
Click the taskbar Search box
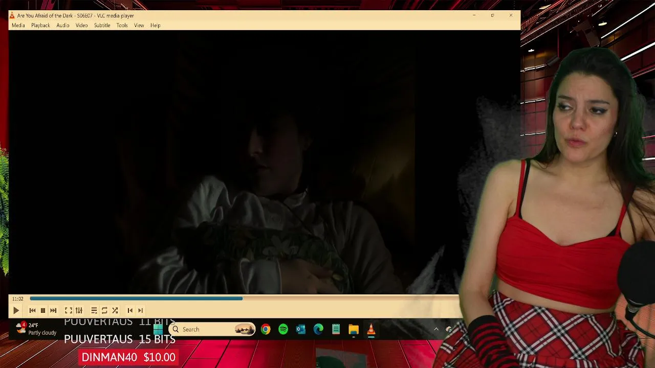(x=212, y=330)
